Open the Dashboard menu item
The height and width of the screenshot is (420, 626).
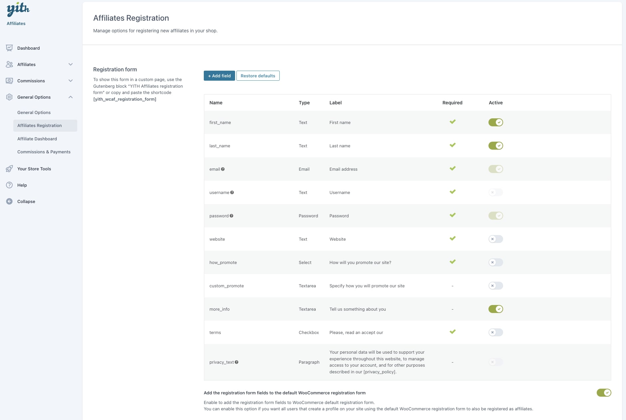(29, 48)
